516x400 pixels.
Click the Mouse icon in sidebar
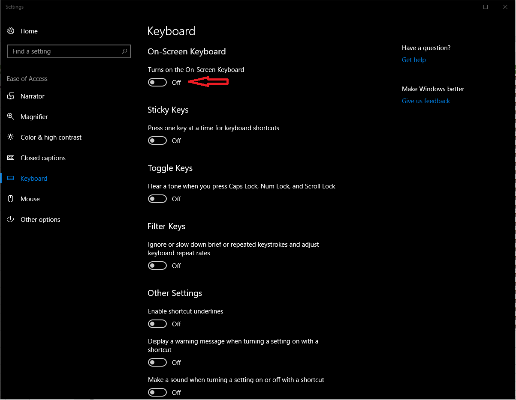pyautogui.click(x=11, y=199)
